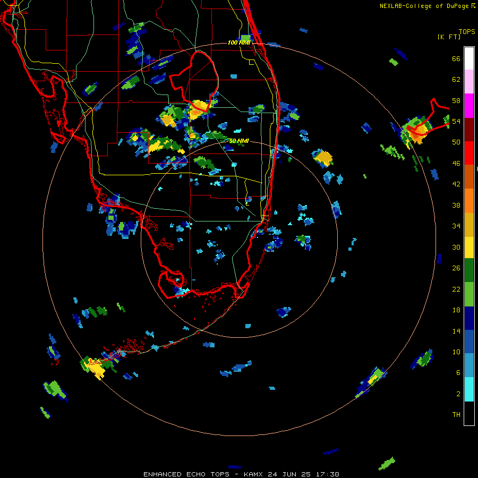Click the TH threshold legend label
Viewport: 478px width, 478px height.
pos(456,415)
